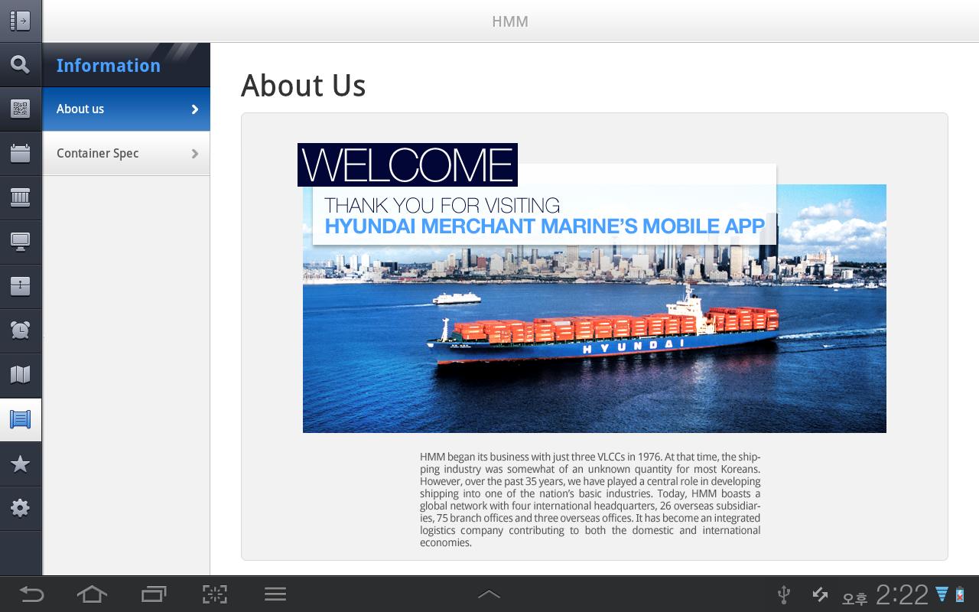Open the calendar schedule icon
The height and width of the screenshot is (612, 979).
click(x=21, y=153)
